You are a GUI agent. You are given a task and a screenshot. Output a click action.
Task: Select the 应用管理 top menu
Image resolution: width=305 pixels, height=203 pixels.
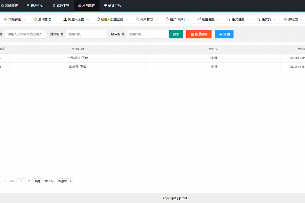86,6
